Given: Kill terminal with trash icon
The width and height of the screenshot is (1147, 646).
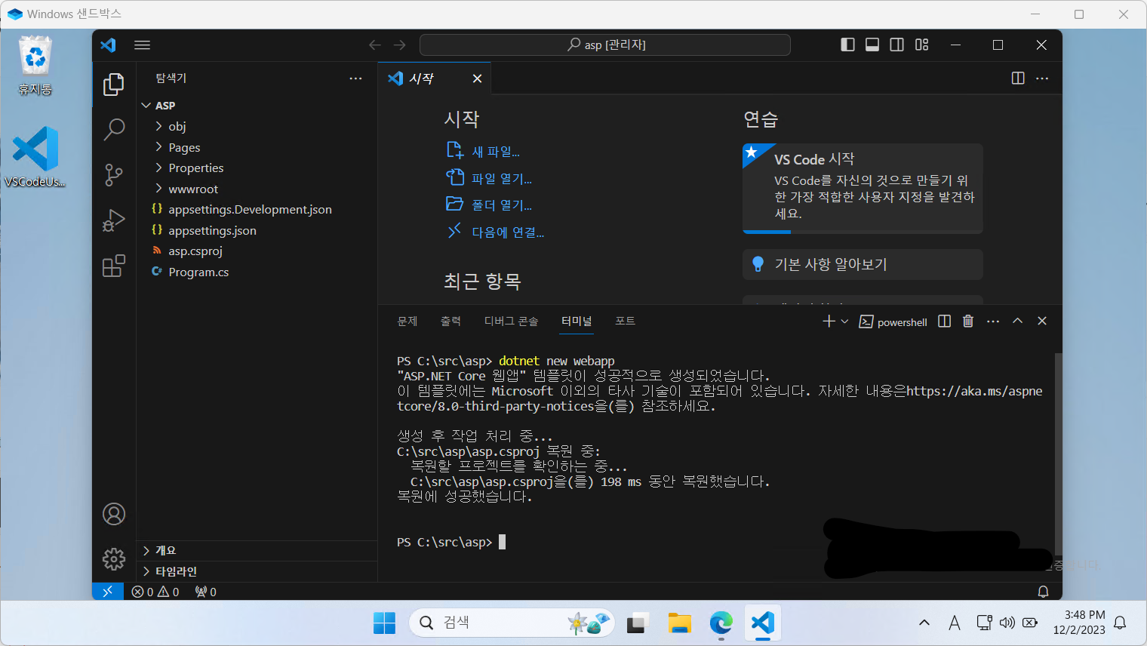Looking at the screenshot, I should [x=968, y=321].
